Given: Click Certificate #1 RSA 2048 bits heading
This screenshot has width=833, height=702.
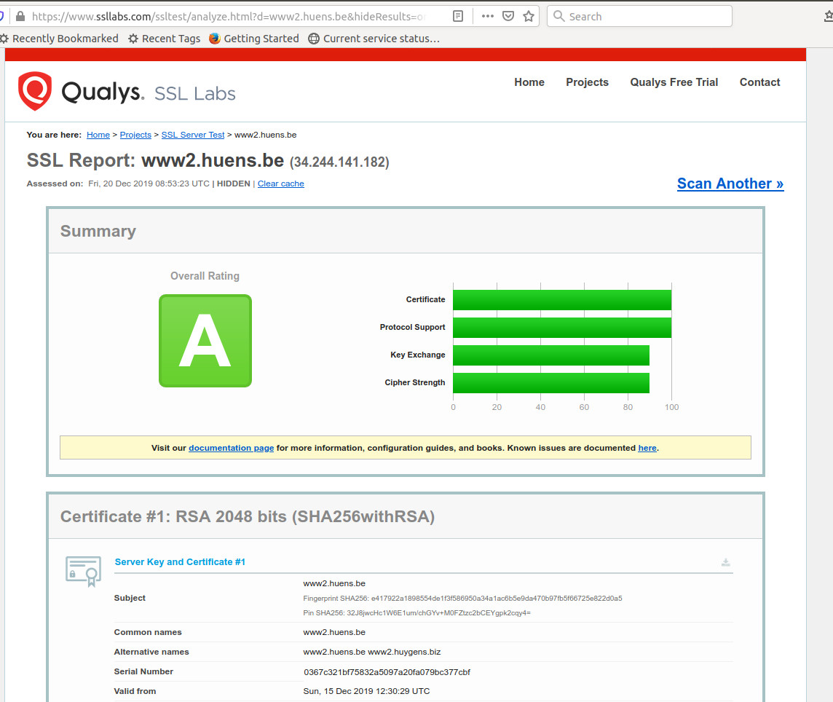Looking at the screenshot, I should point(248,516).
